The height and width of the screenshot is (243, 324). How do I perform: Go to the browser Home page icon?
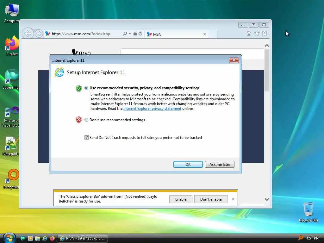pyautogui.click(x=249, y=34)
